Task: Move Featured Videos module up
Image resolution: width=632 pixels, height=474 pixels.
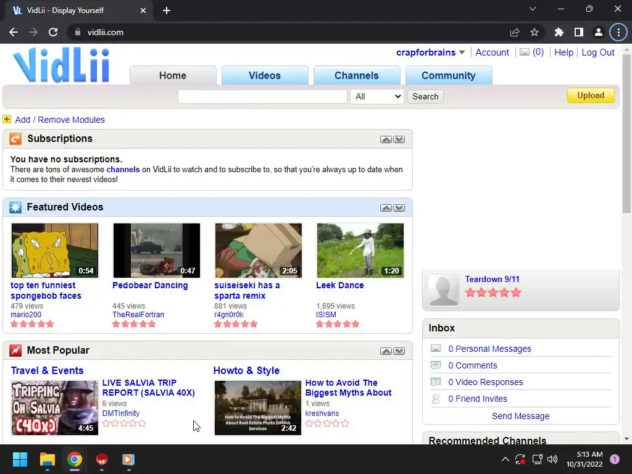Action: click(386, 208)
